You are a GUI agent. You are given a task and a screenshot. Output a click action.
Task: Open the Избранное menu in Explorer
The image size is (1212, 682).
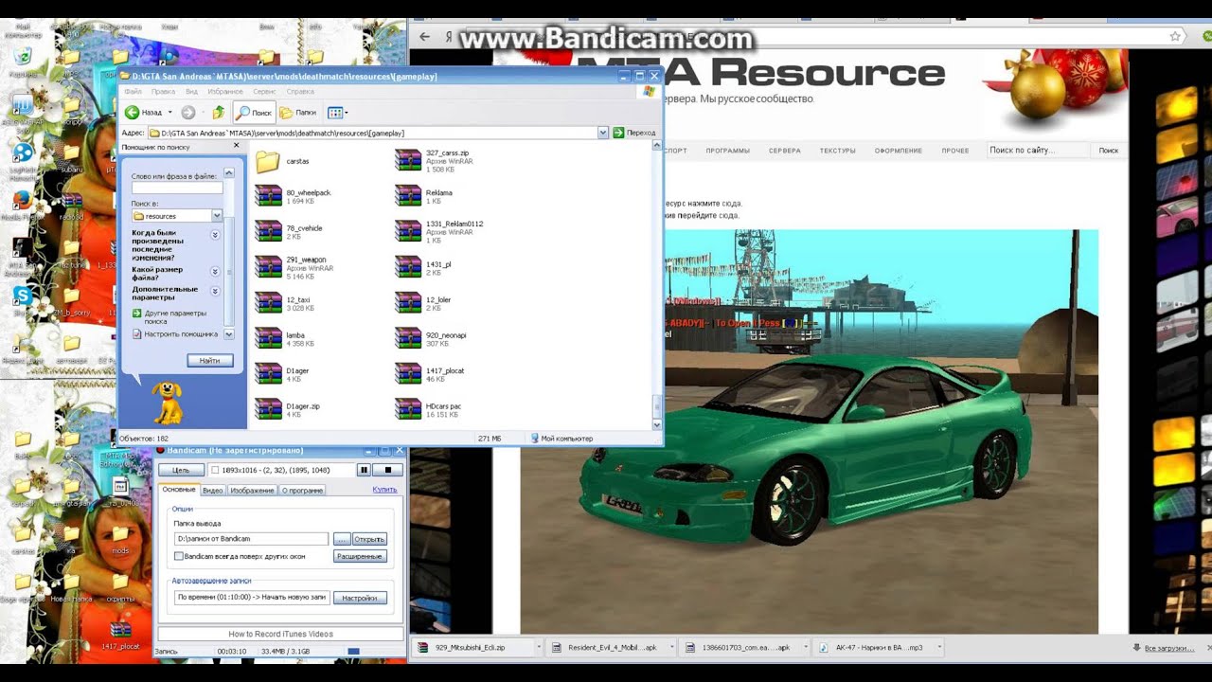click(225, 92)
